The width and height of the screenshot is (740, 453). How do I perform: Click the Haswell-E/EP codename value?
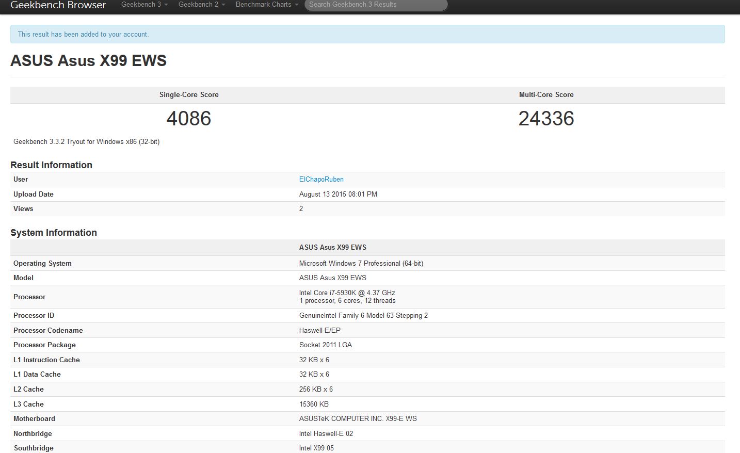320,330
